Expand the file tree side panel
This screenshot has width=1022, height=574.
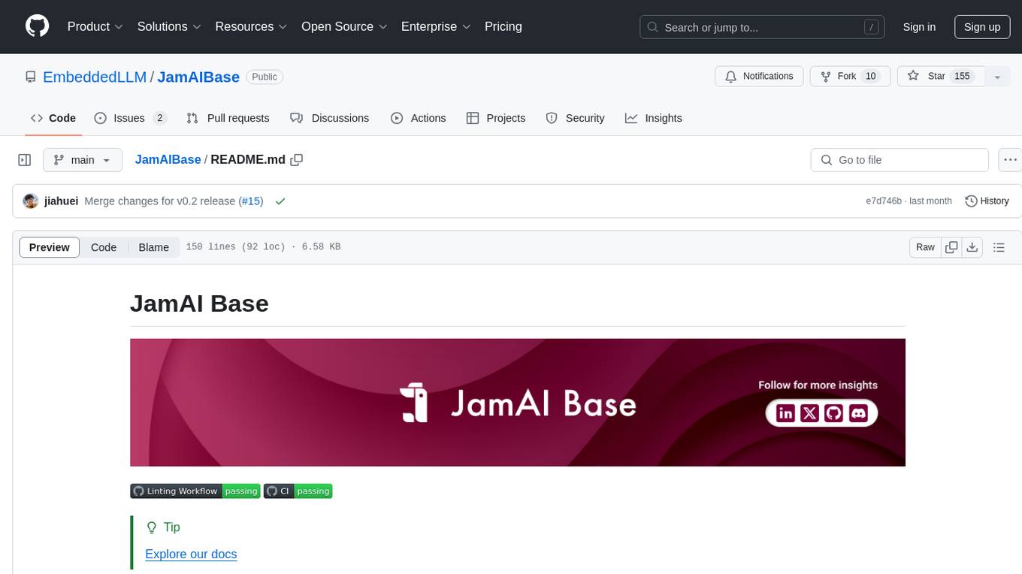click(x=24, y=160)
